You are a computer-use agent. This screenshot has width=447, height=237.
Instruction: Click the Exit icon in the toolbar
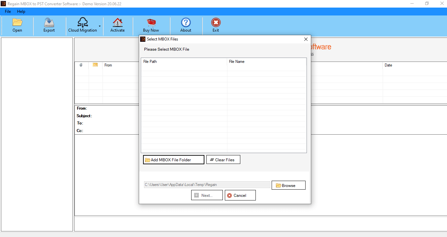(x=216, y=23)
